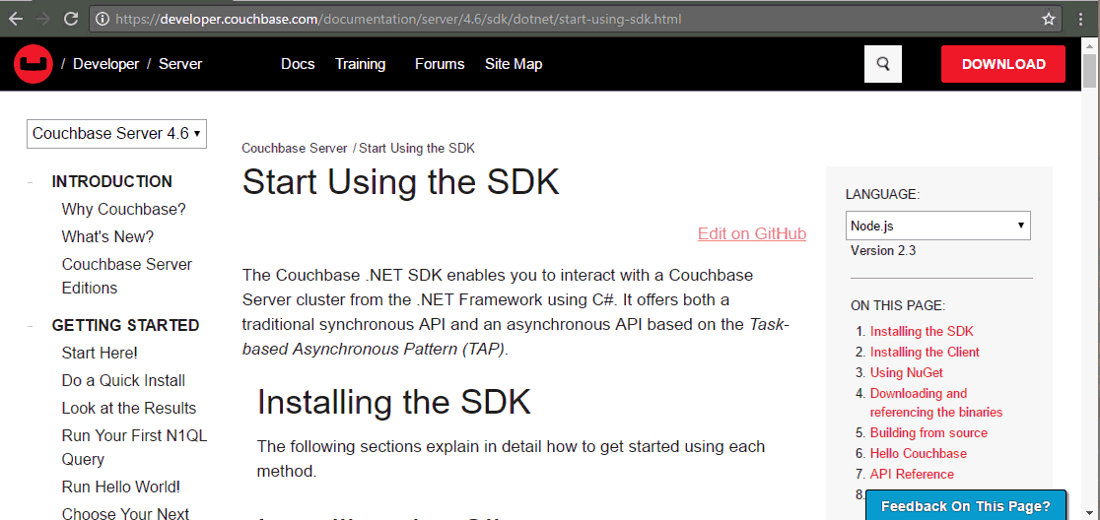Click the red DOWNLOAD button
This screenshot has width=1100, height=520.
pos(1003,64)
